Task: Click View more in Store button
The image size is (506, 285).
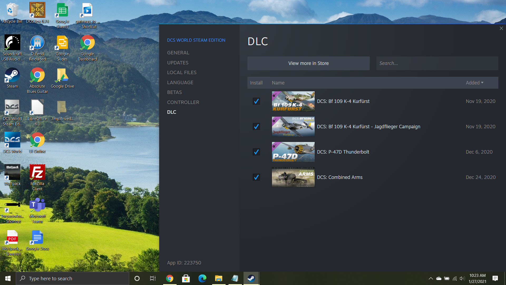Action: [x=308, y=63]
